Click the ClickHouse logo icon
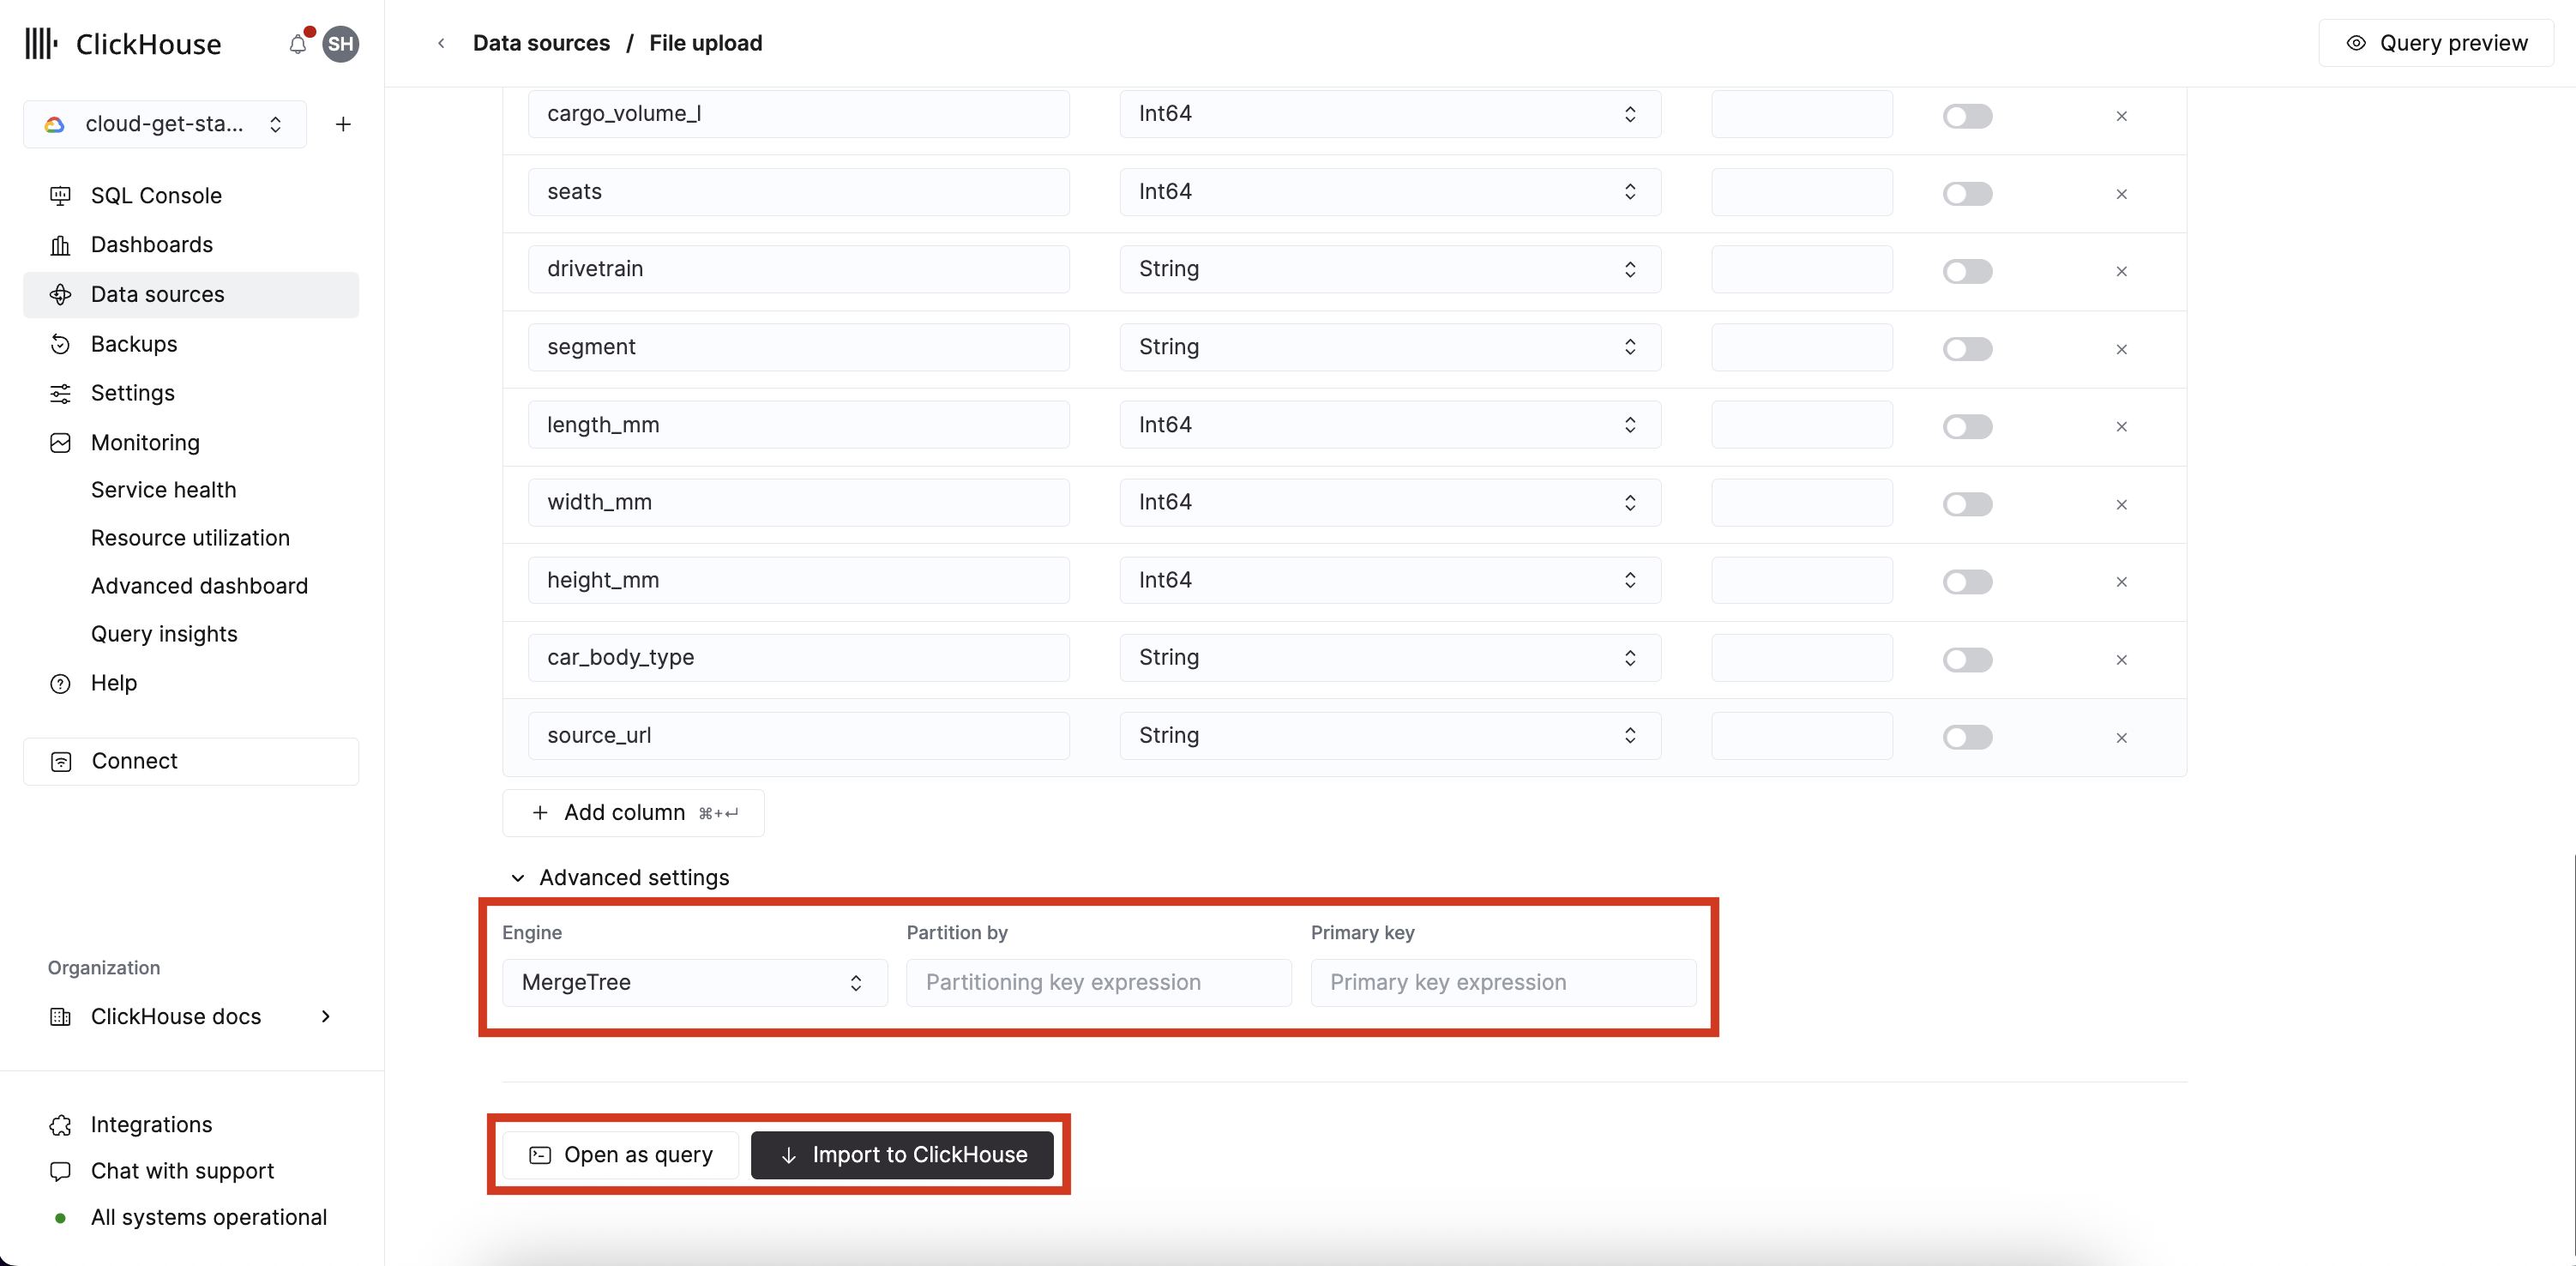 point(41,44)
